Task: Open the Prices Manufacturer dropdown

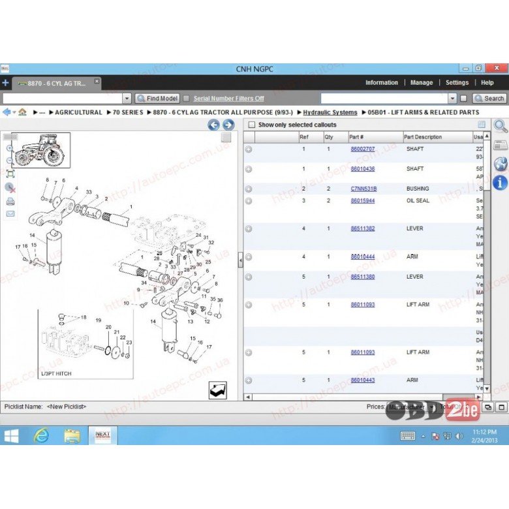Action: tap(431, 407)
